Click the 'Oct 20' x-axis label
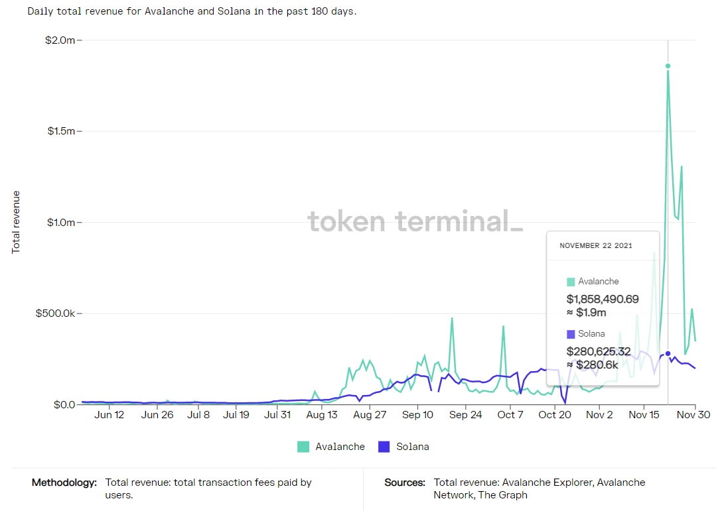The image size is (728, 511). (x=554, y=414)
